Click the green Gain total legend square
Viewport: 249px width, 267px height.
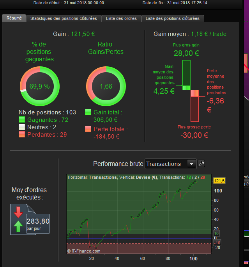click(x=88, y=112)
